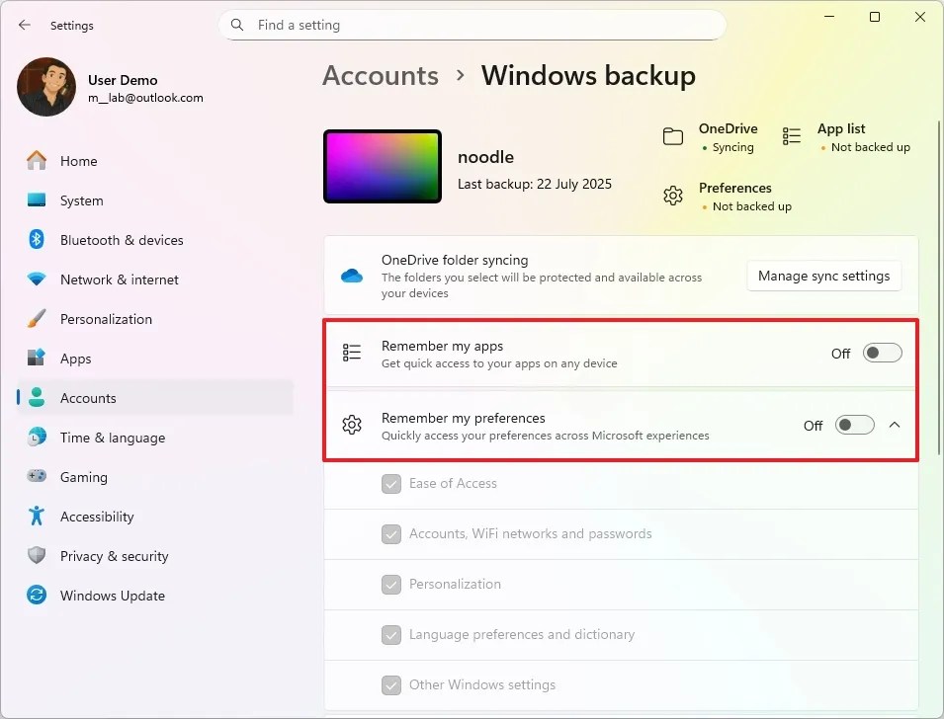
Task: Collapse the Remember my preferences section
Action: [x=896, y=425]
